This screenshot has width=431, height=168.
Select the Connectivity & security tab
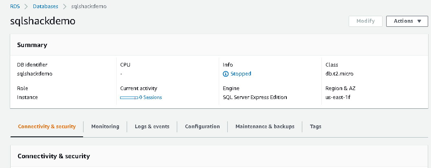coord(47,127)
